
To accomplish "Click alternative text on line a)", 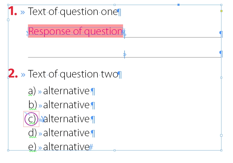I will point(66,91).
